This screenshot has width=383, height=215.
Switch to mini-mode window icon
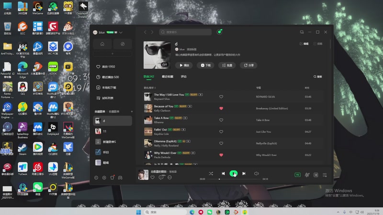pos(302,32)
